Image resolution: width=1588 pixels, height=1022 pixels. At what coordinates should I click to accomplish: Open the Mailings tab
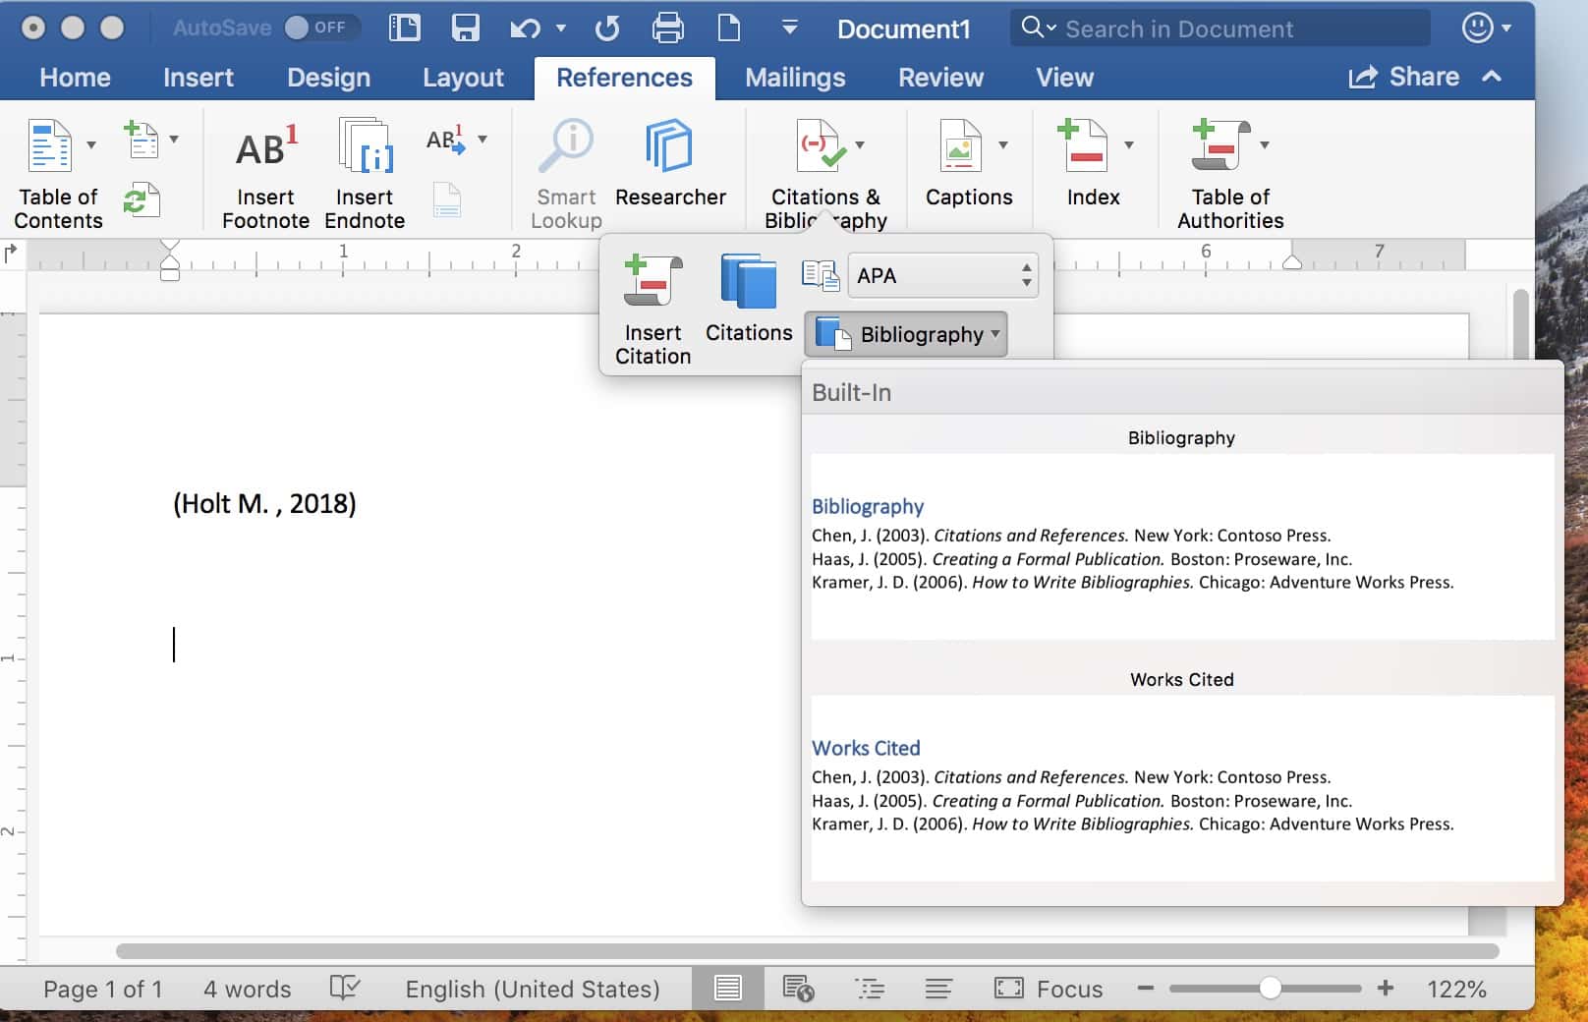[x=795, y=78]
